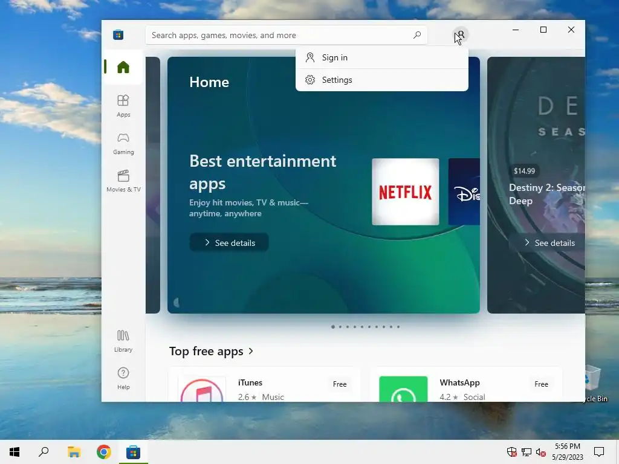
Task: Click the search apps input field
Action: (286, 35)
